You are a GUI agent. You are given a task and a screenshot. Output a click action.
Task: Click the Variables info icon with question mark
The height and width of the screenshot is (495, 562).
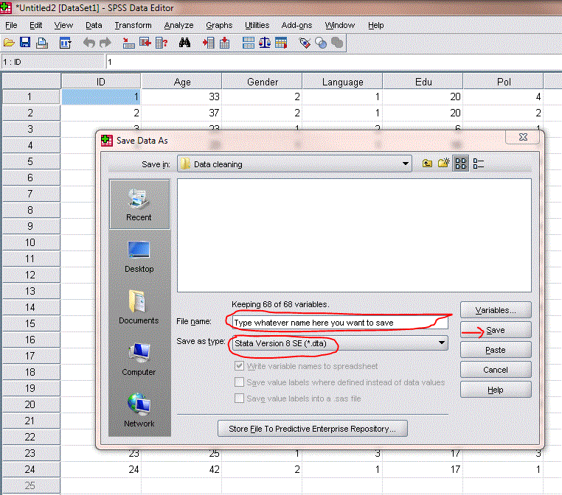[162, 43]
